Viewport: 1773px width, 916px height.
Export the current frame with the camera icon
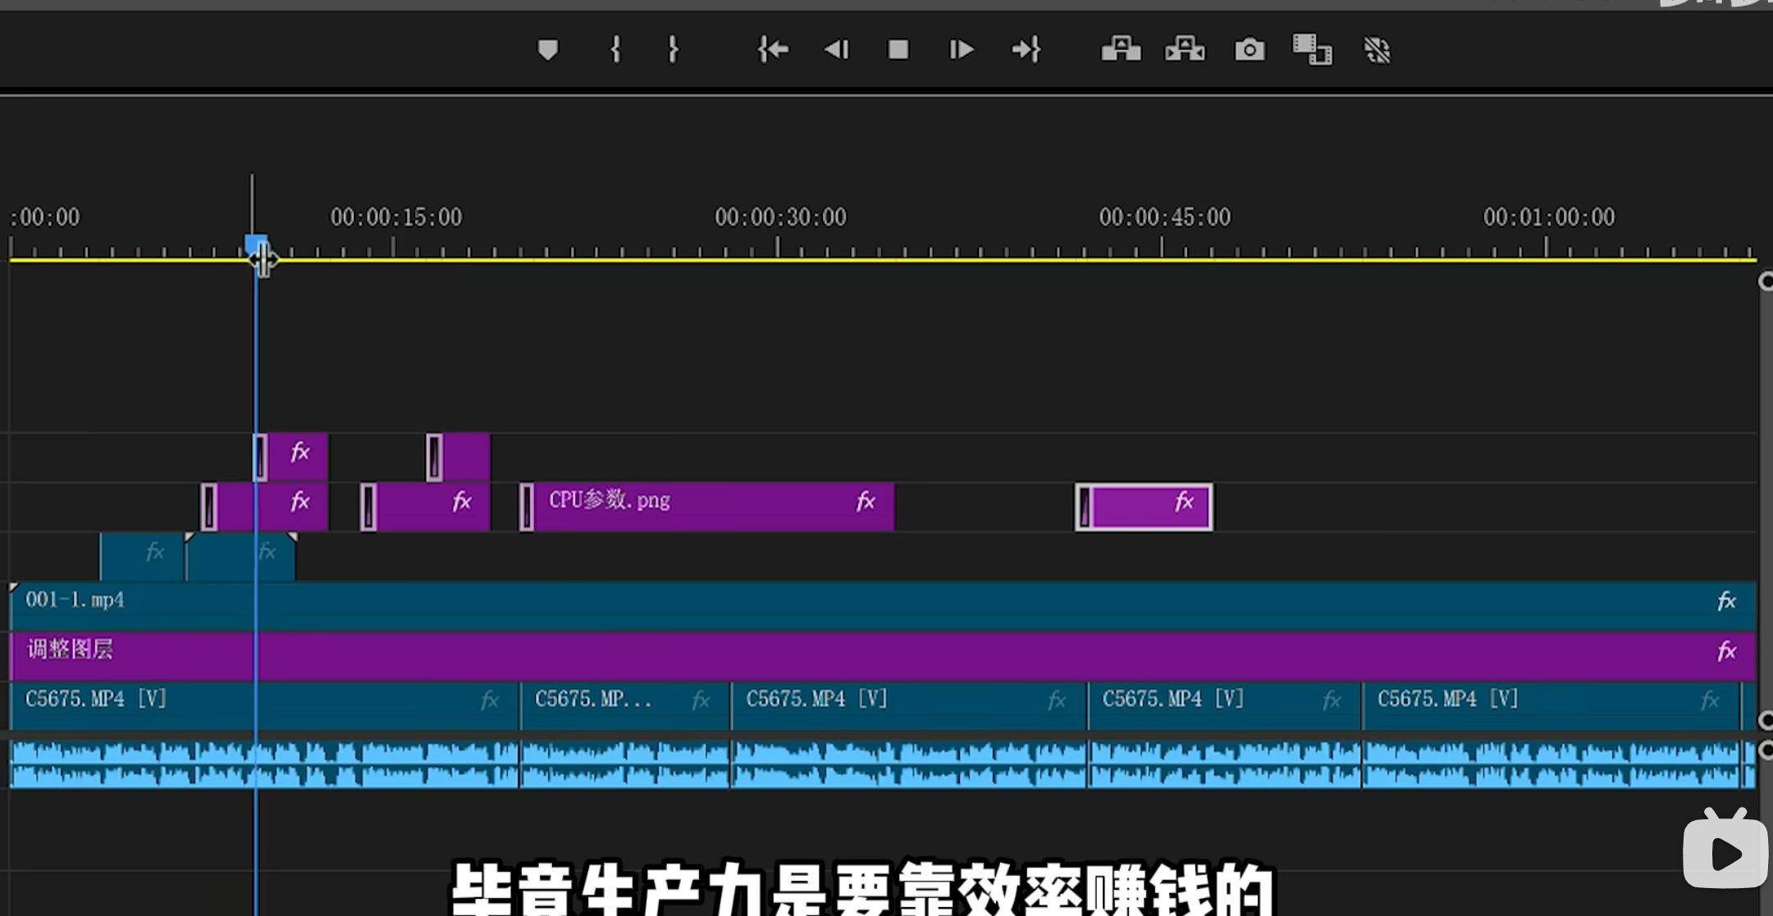pyautogui.click(x=1248, y=49)
